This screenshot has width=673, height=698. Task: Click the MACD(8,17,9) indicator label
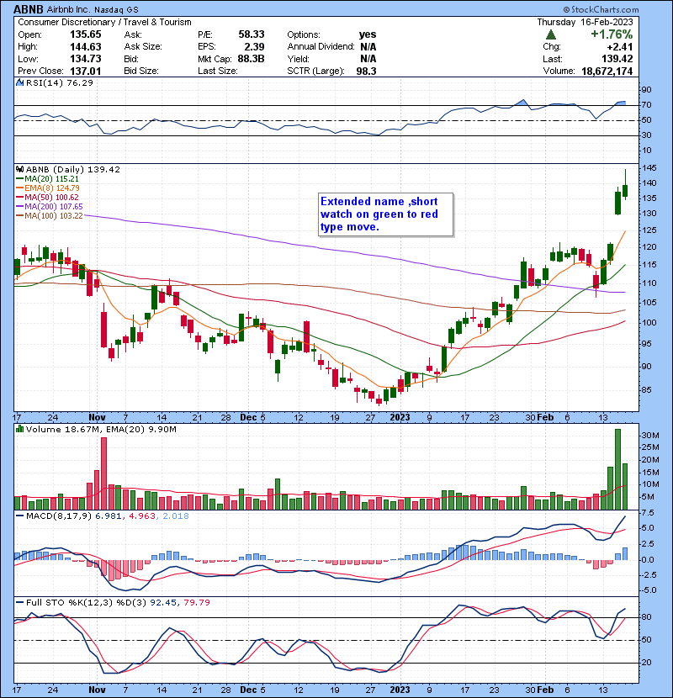tap(59, 516)
